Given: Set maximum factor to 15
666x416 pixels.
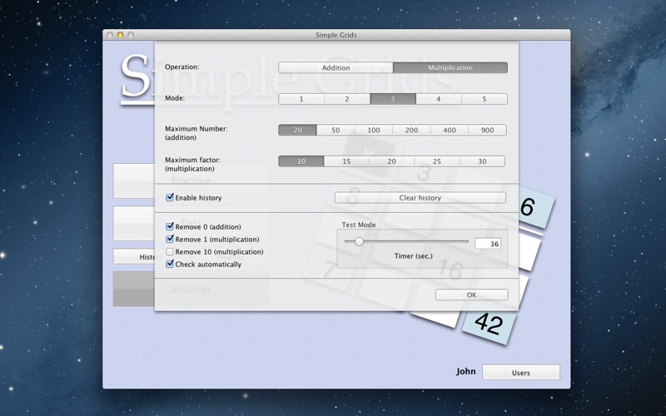Looking at the screenshot, I should (x=346, y=161).
